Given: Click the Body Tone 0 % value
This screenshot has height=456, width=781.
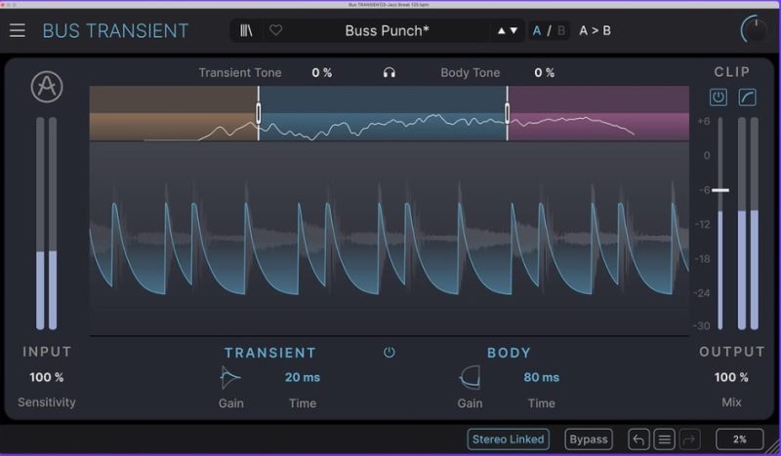Looking at the screenshot, I should coord(545,73).
